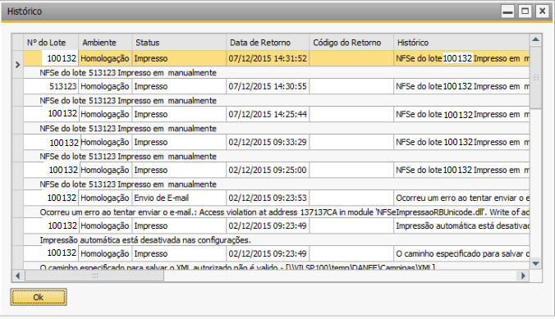Click the vertical scrollbar thumb
555x319 pixels.
pos(535,77)
